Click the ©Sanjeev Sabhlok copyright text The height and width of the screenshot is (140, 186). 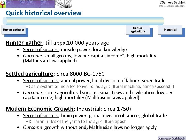click(172, 3)
